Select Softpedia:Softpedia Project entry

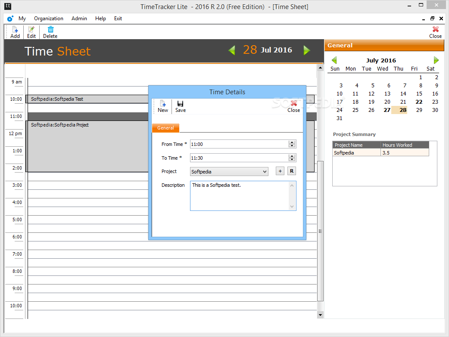[87, 146]
